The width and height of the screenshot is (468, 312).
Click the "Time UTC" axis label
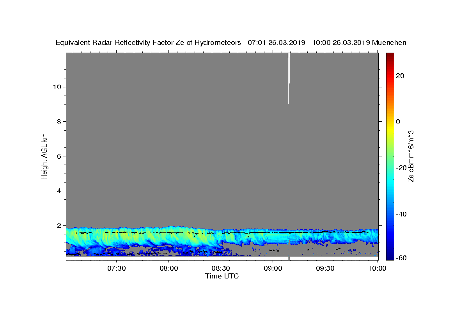pos(222,276)
